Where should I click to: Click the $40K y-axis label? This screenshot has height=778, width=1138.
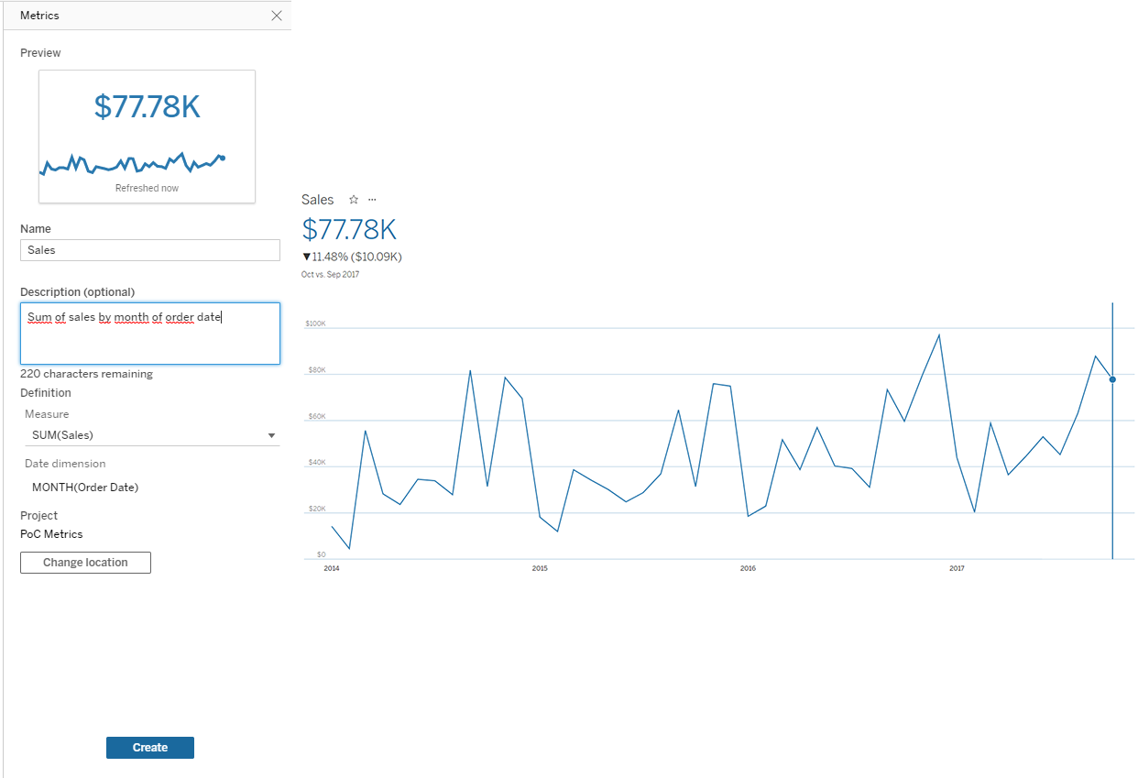(316, 463)
